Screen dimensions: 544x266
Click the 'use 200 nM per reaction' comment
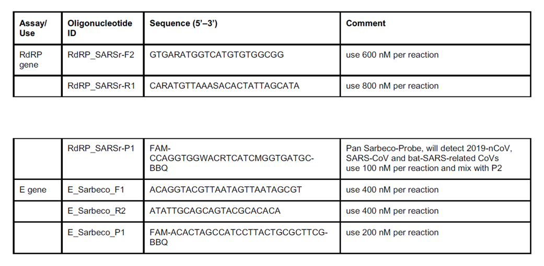392,233
